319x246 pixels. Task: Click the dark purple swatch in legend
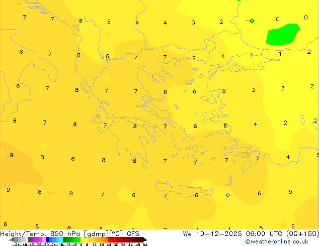pyautogui.click(x=30, y=239)
